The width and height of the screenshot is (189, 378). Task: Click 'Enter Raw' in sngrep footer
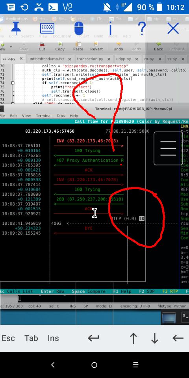click(x=52, y=291)
